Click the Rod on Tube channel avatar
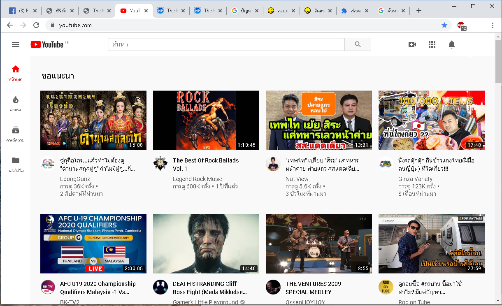The width and height of the screenshot is (502, 306). 386,287
